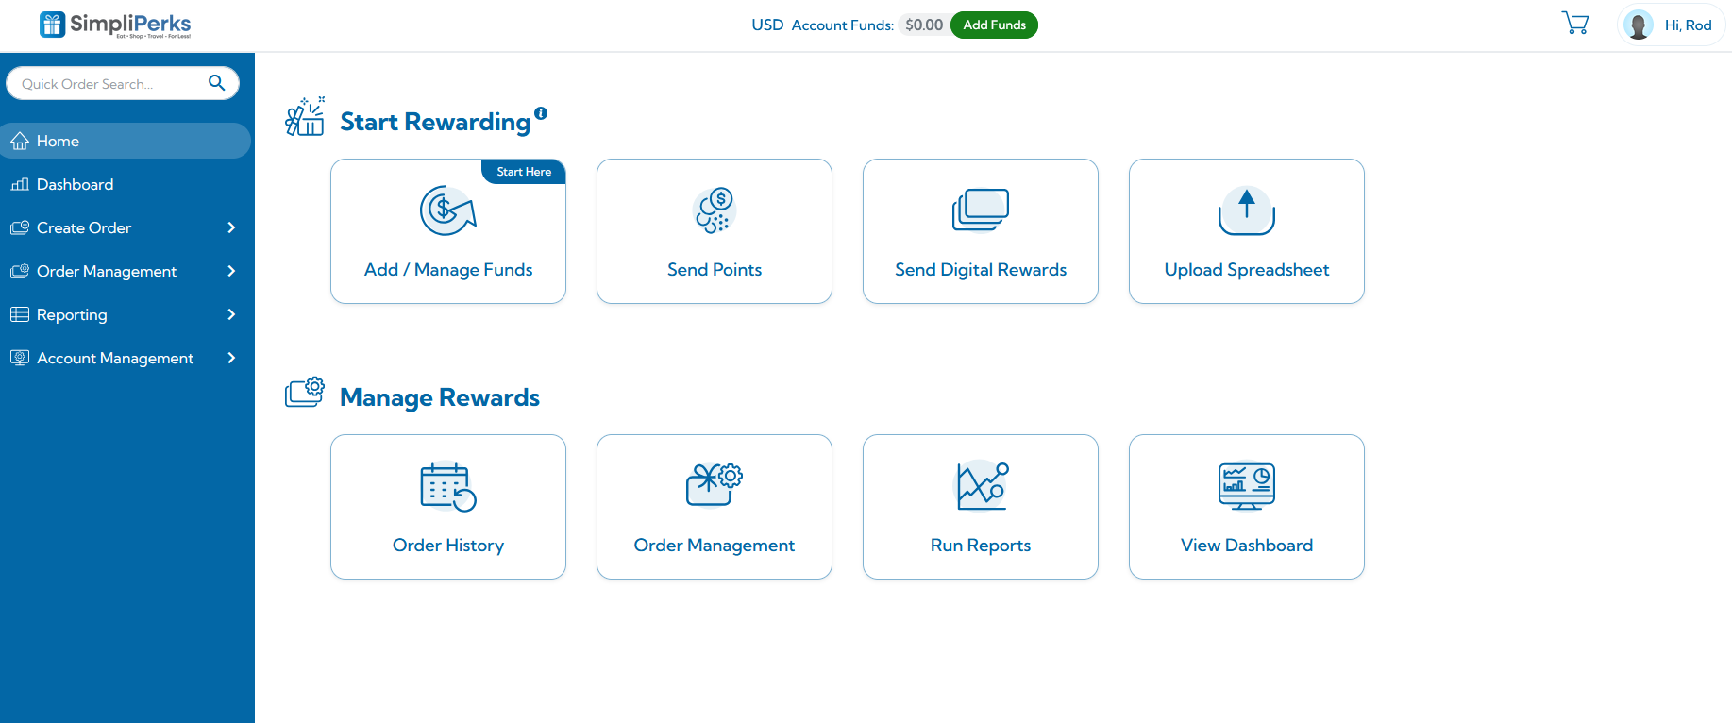The height and width of the screenshot is (723, 1732).
Task: Expand the Order Management sidebar chevron
Action: (x=231, y=271)
